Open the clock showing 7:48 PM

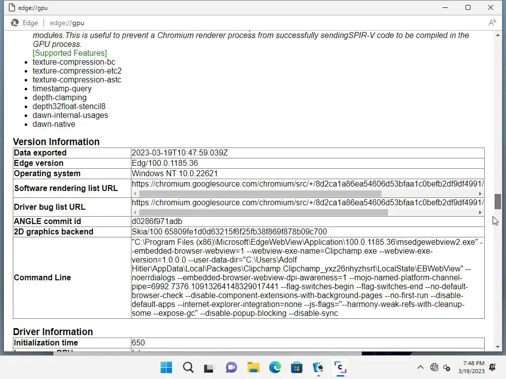(471, 367)
